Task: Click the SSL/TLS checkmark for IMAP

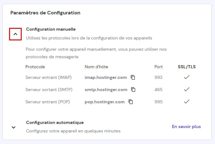Action: click(x=187, y=77)
